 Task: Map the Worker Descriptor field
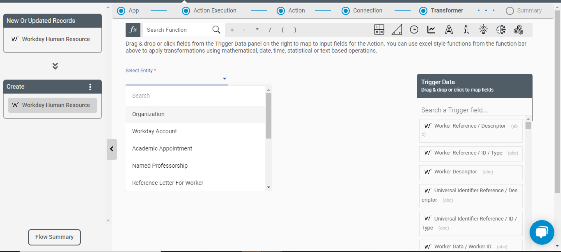(471, 172)
